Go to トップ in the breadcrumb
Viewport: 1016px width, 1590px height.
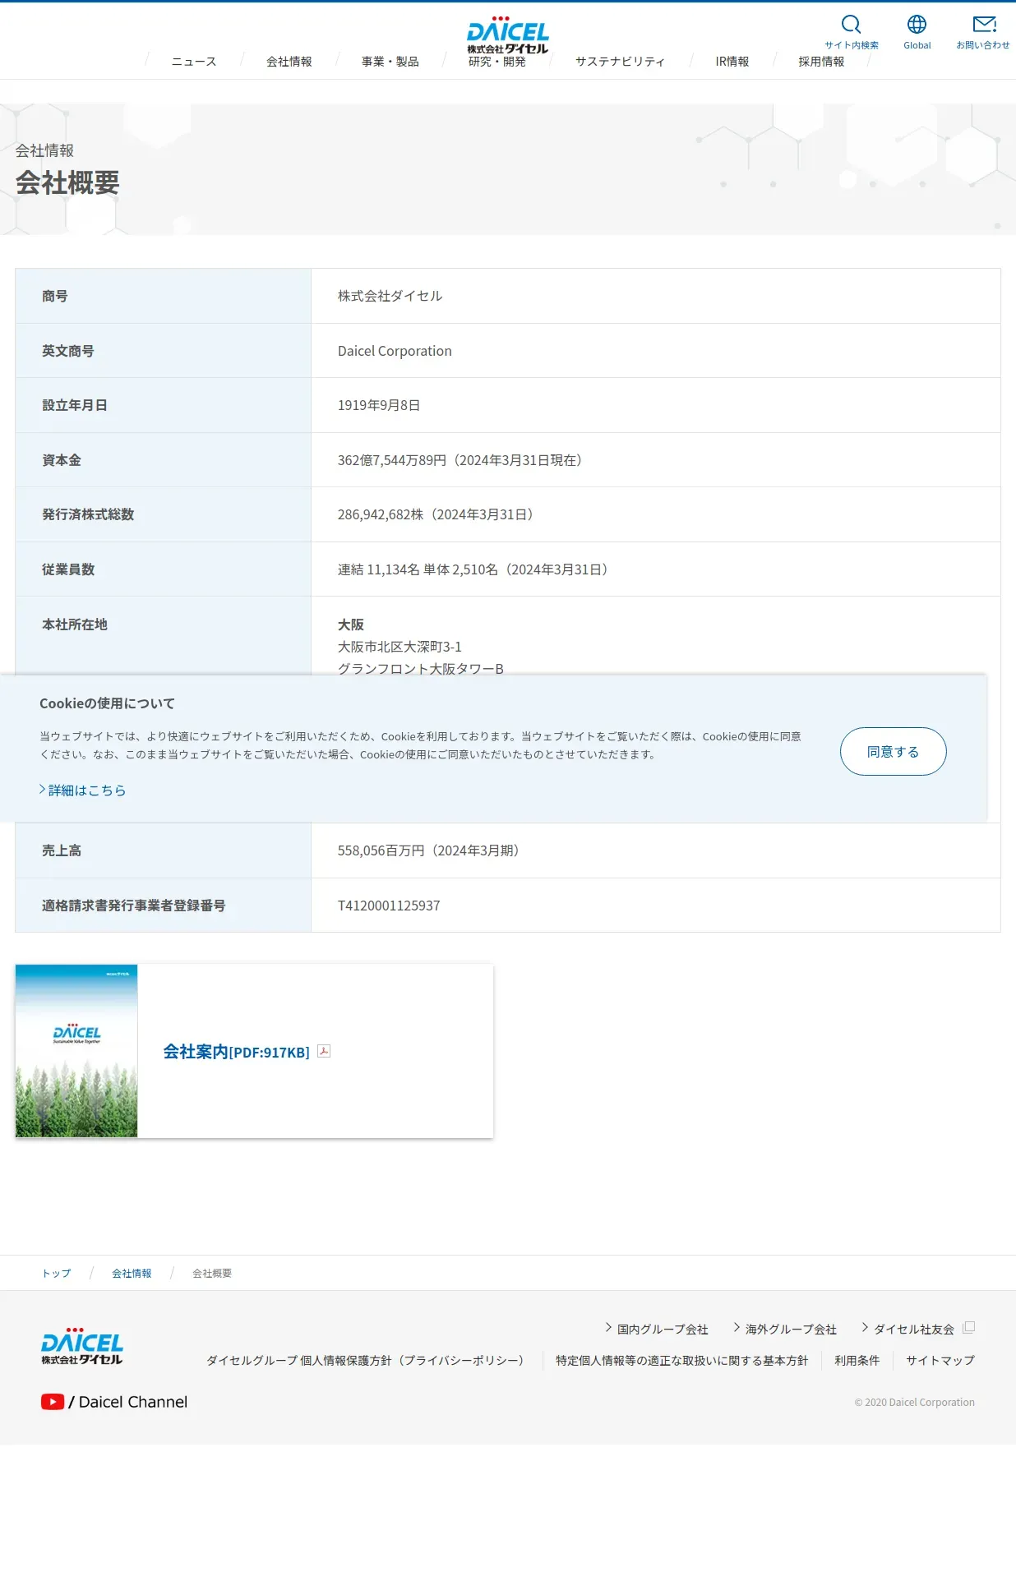click(56, 1274)
